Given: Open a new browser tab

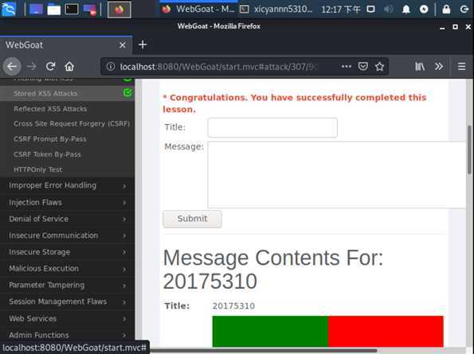Looking at the screenshot, I should click(143, 45).
